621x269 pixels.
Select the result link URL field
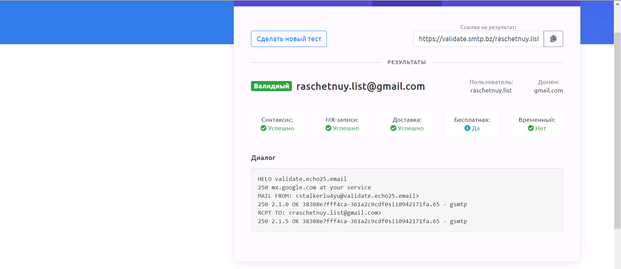tap(479, 39)
